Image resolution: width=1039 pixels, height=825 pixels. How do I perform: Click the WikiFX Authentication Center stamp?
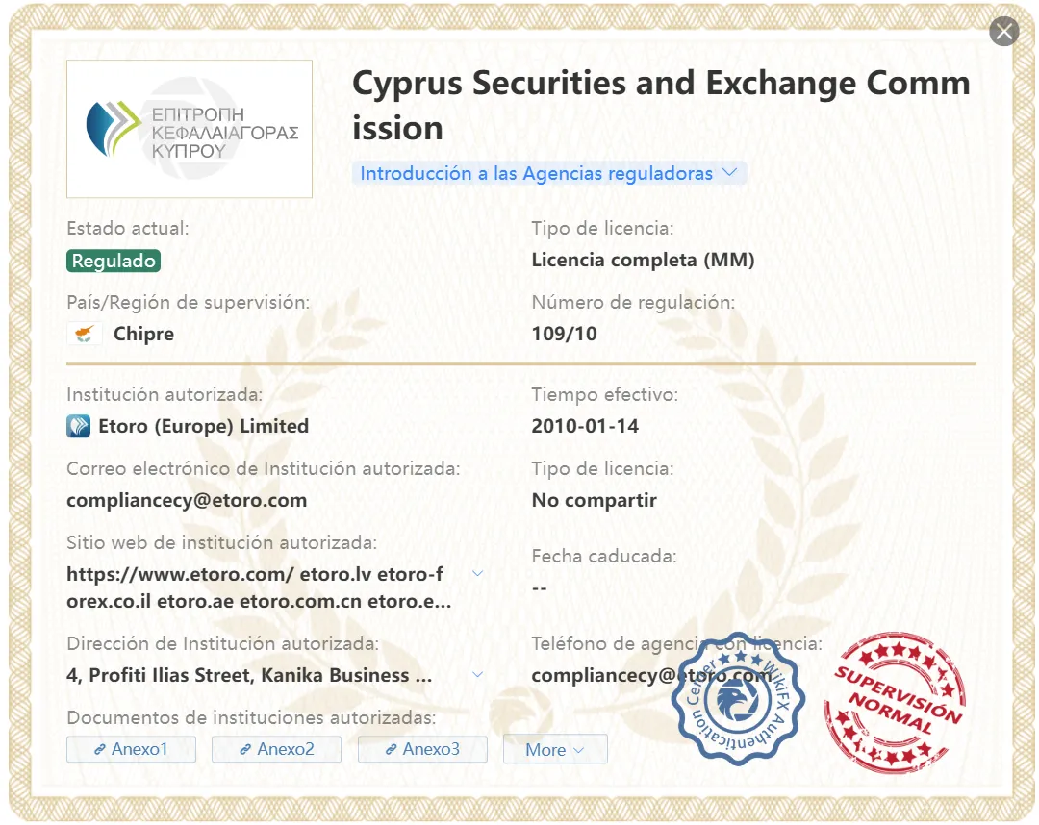[x=737, y=700]
